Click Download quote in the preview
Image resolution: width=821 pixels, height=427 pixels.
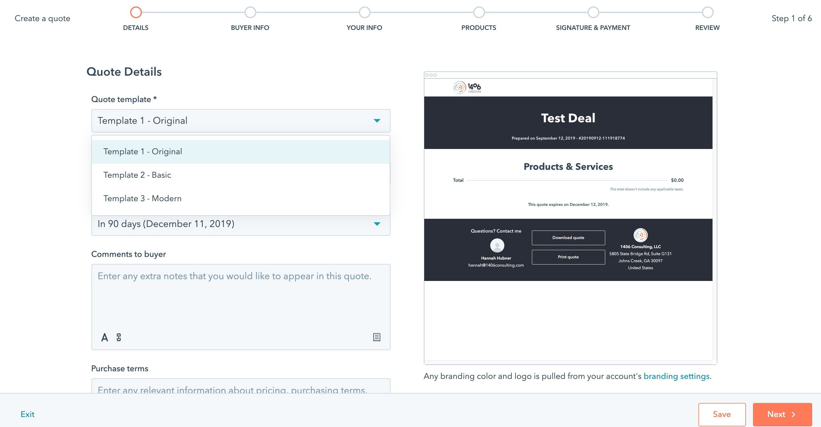pos(568,237)
